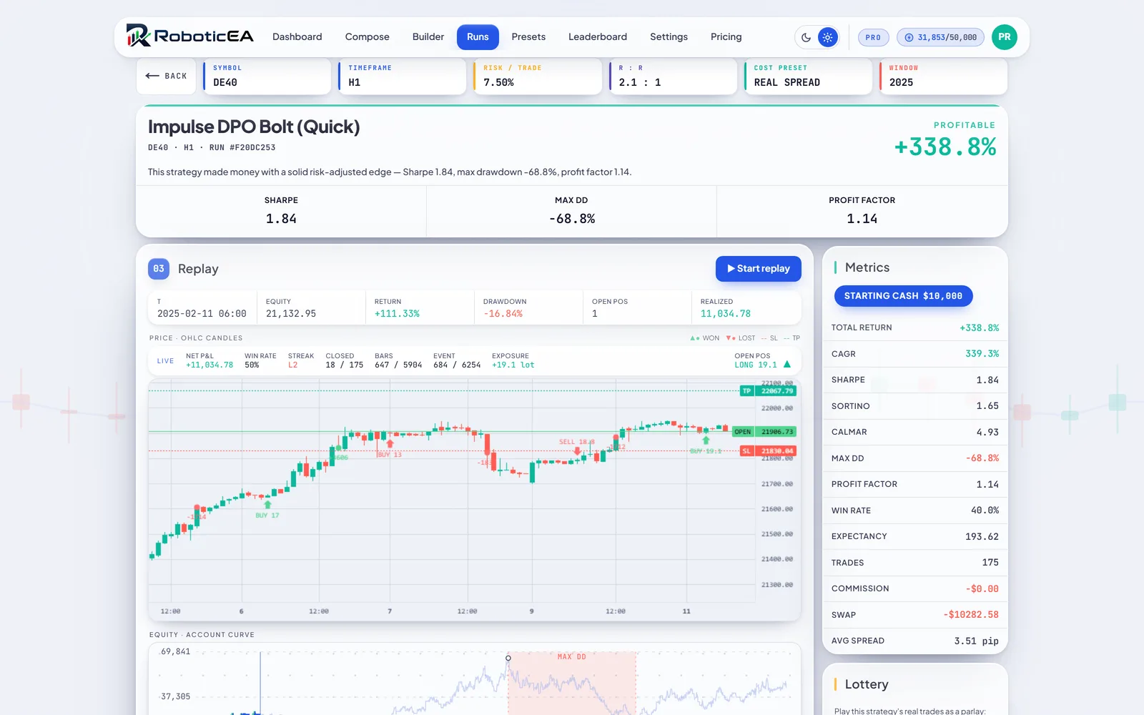Click the Lottery panel heading
Screen dimensions: 1144x715
coord(867,684)
